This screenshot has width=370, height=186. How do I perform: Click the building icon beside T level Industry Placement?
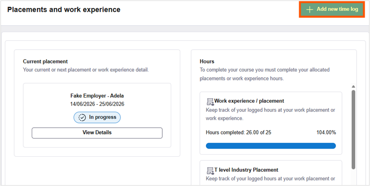point(210,170)
